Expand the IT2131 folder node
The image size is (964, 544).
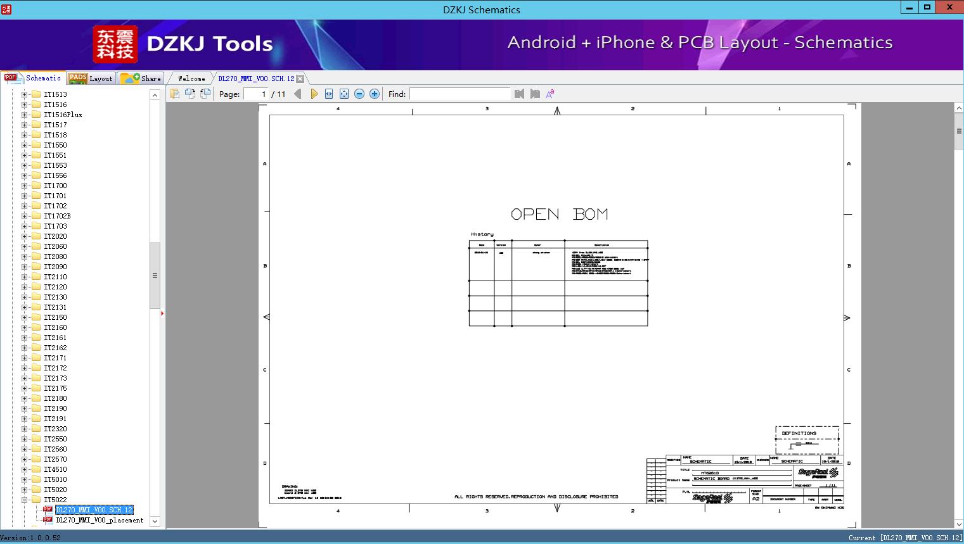pos(24,307)
